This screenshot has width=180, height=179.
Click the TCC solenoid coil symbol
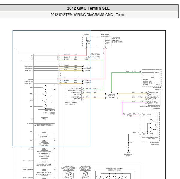coord(44,149)
